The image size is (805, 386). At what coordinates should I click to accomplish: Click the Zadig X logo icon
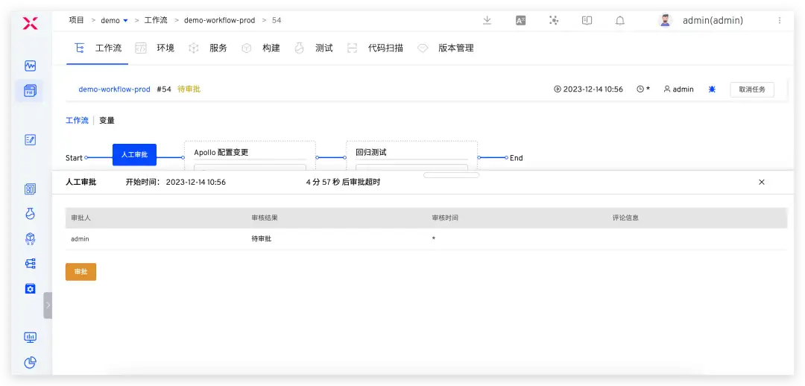pos(31,22)
